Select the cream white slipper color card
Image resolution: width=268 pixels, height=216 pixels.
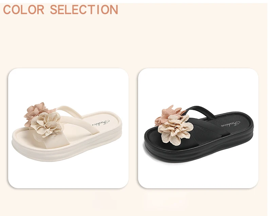click(x=69, y=128)
